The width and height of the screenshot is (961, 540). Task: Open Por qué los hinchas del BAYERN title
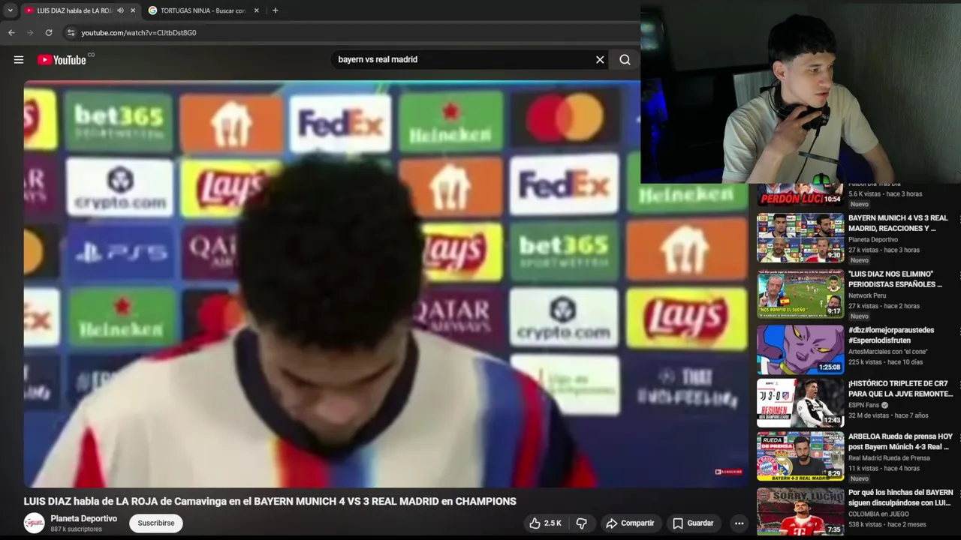900,497
